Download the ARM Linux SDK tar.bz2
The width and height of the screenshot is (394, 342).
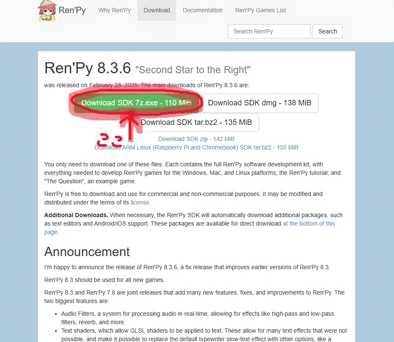(196, 147)
